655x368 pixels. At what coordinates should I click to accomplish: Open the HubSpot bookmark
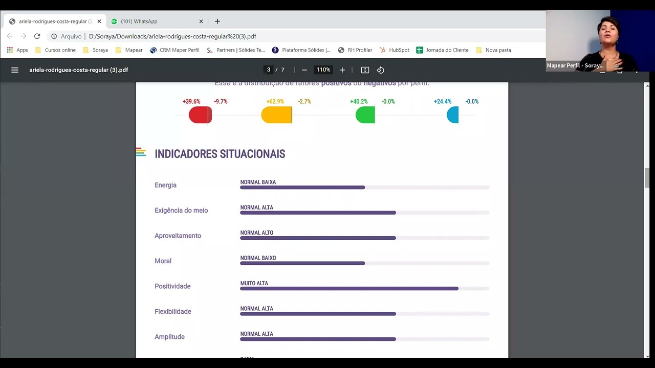(x=394, y=50)
